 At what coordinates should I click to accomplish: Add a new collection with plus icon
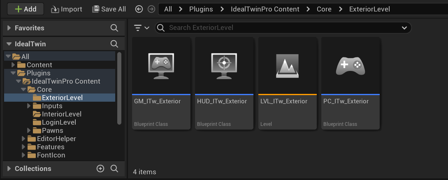point(100,169)
